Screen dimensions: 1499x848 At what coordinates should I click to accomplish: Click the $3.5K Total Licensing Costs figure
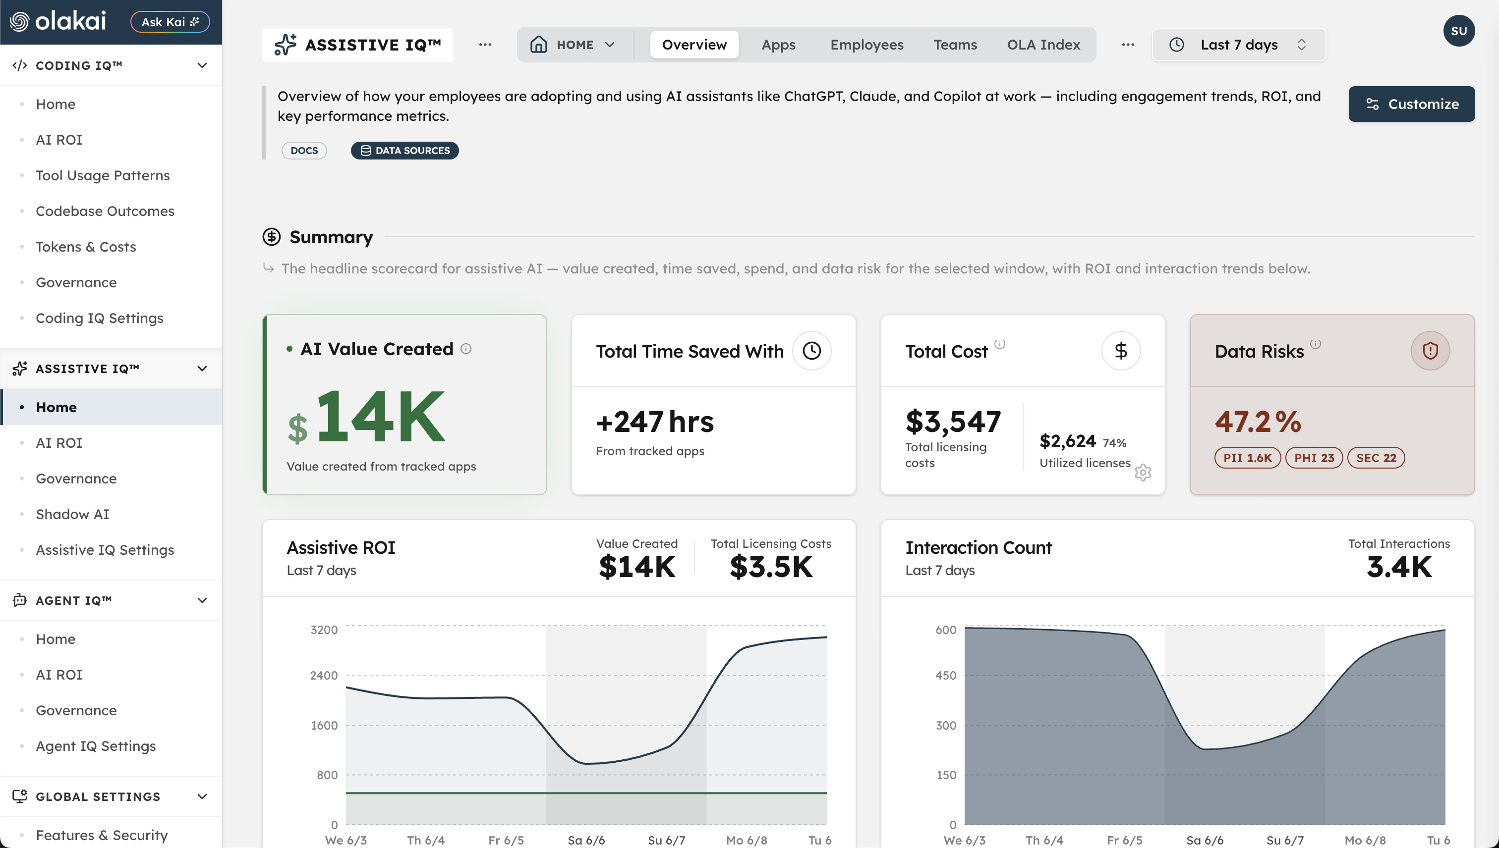[771, 567]
